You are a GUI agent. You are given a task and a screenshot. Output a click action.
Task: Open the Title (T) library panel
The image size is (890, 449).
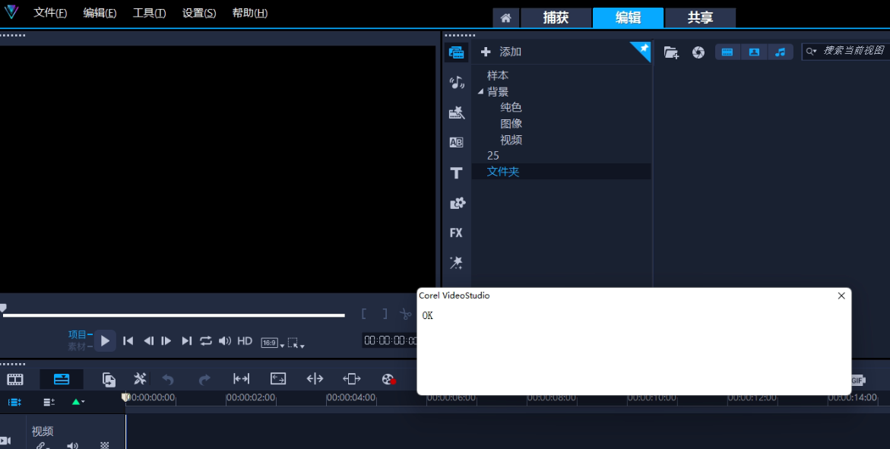click(456, 173)
